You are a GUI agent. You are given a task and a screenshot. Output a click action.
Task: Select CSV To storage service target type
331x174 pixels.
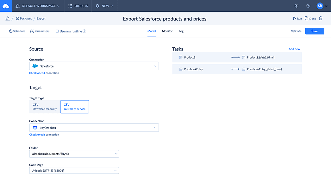74,107
